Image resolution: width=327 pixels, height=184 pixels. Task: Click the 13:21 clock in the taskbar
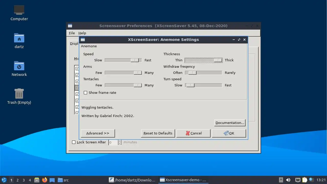pos(321,180)
